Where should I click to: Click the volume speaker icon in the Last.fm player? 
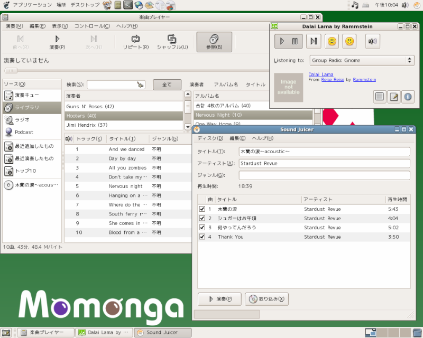coord(373,41)
